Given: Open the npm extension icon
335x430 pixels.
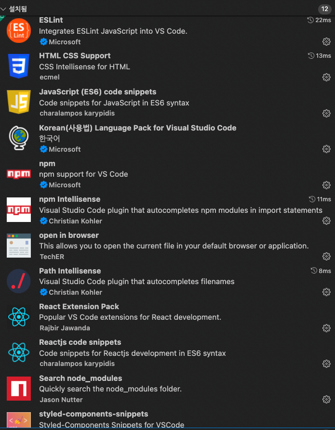Looking at the screenshot, I should tap(19, 174).
